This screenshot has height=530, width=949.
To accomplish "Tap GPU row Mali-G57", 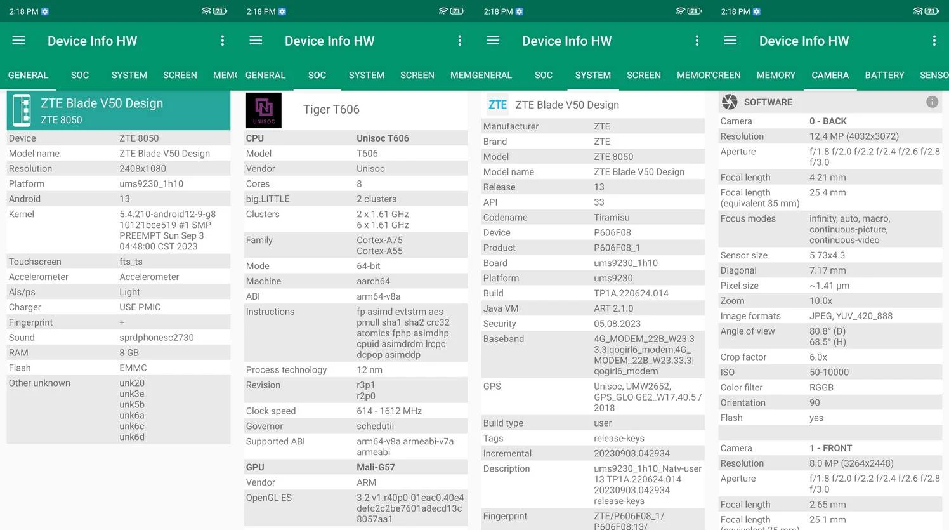I will click(356, 467).
